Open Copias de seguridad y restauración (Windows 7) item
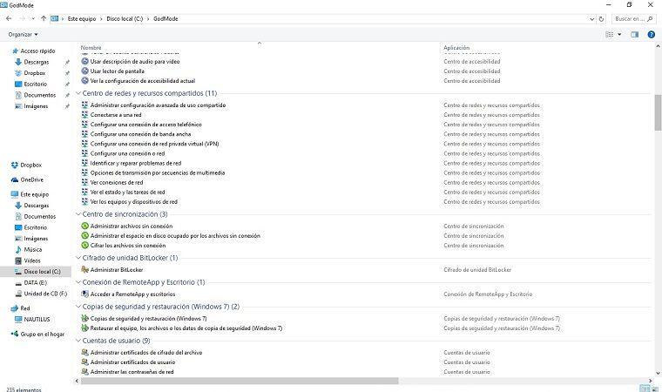The height and width of the screenshot is (392, 662). click(149, 319)
